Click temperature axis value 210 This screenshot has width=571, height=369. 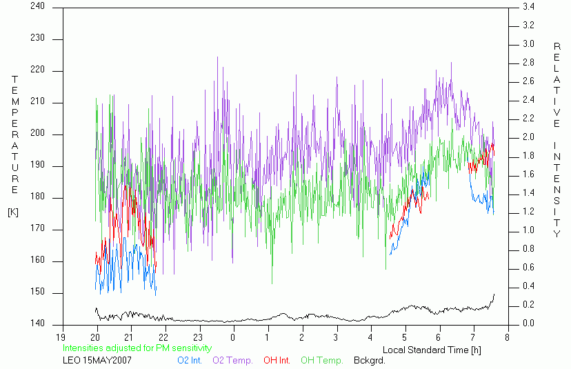click(x=37, y=101)
